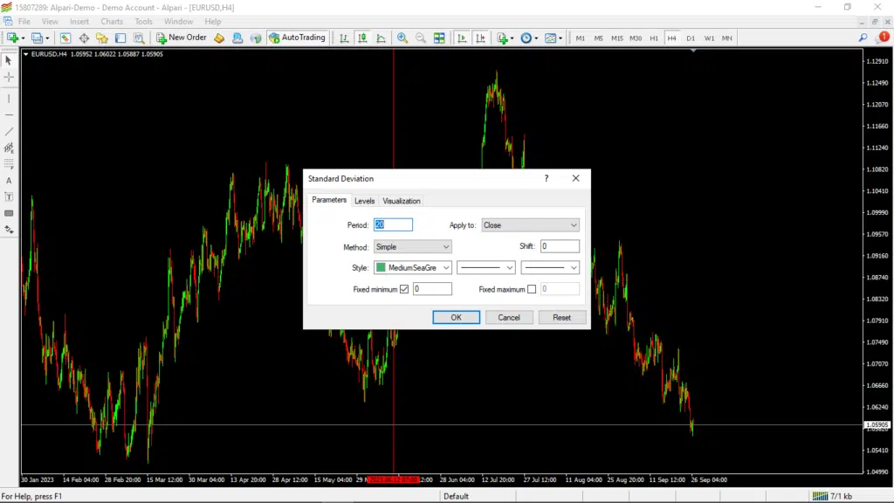Switch to W1 timeframe
894x503 pixels.
[x=709, y=38]
